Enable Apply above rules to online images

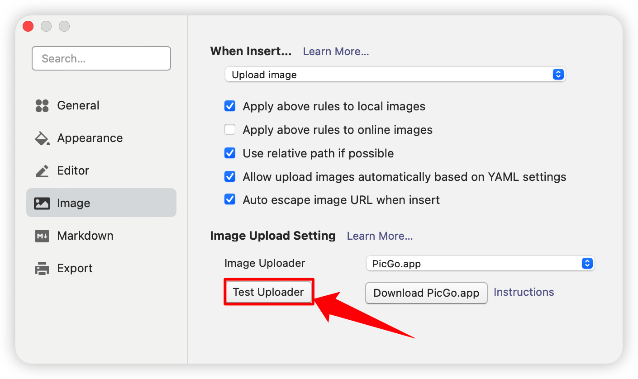[230, 130]
